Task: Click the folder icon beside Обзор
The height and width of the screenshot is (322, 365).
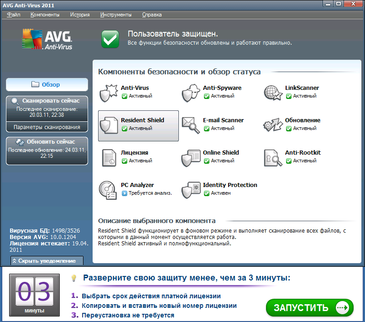Action: click(35, 84)
